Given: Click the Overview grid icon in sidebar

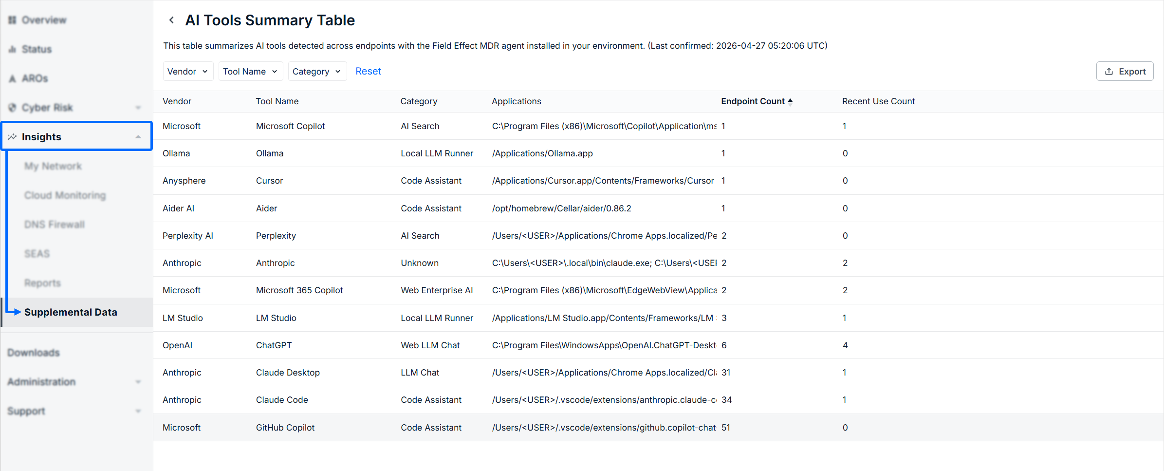Looking at the screenshot, I should coord(12,20).
